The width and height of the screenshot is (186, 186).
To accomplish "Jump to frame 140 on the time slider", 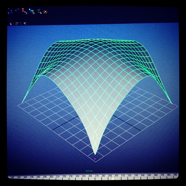I will click(12, 177).
